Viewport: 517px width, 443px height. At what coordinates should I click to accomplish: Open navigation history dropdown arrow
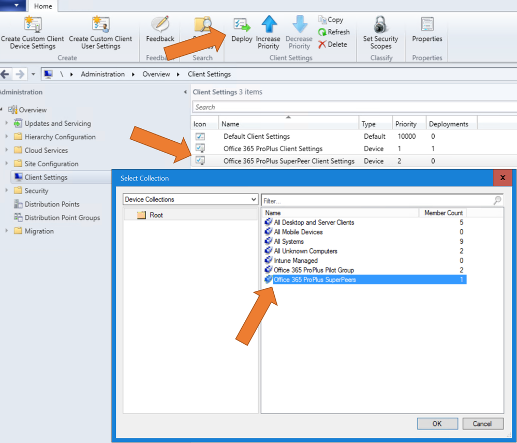(x=33, y=74)
